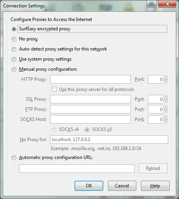179x199 pixels.
Task: Click the Reload button
Action: [153, 168]
